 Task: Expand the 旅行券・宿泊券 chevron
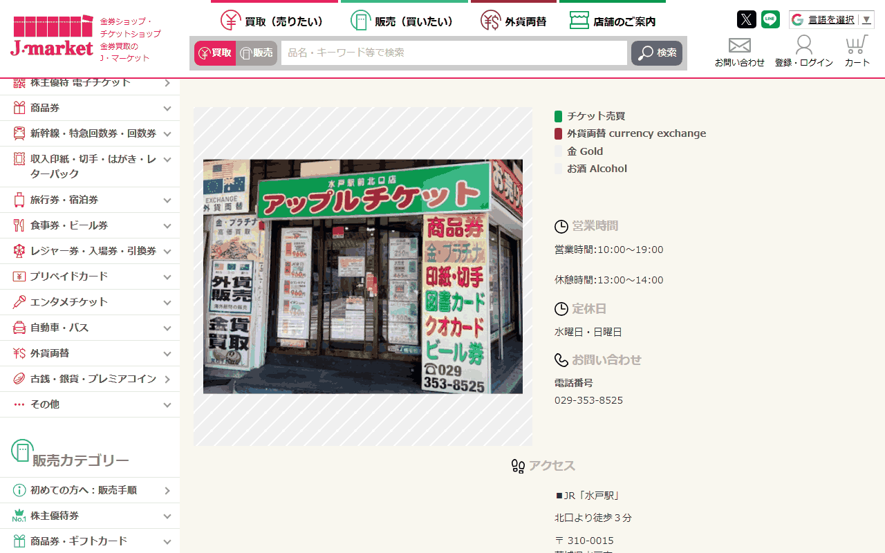pyautogui.click(x=167, y=200)
